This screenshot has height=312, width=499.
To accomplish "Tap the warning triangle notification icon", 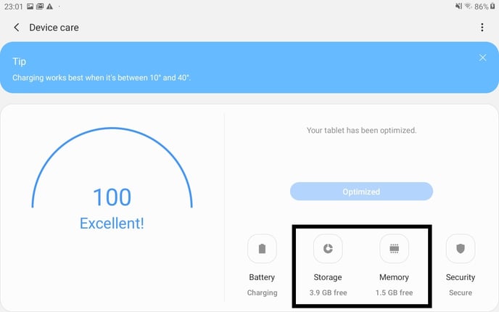I will point(49,7).
